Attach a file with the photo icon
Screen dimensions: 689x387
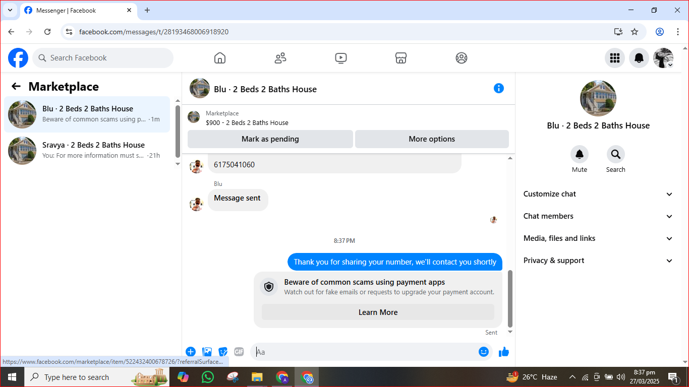tap(207, 352)
